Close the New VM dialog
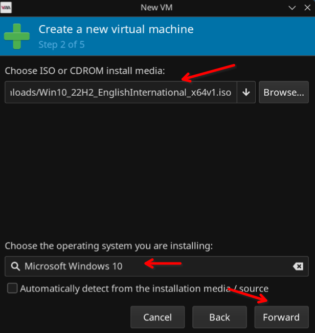 click(307, 8)
